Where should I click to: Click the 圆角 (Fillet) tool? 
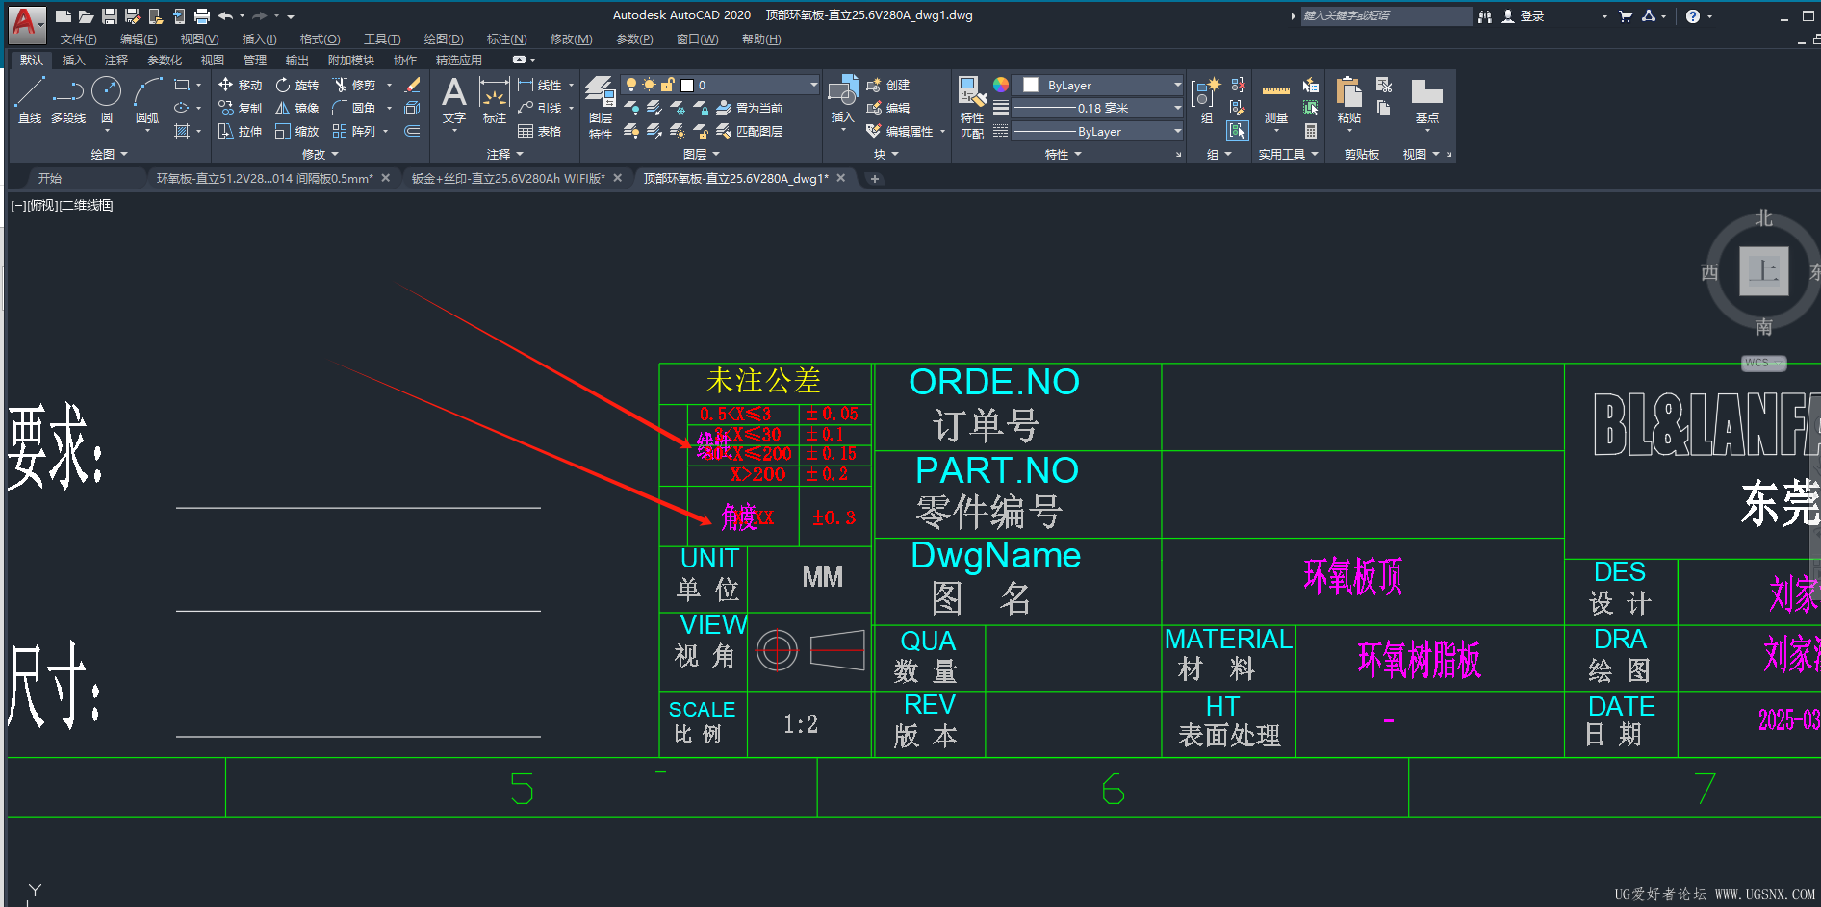[354, 108]
